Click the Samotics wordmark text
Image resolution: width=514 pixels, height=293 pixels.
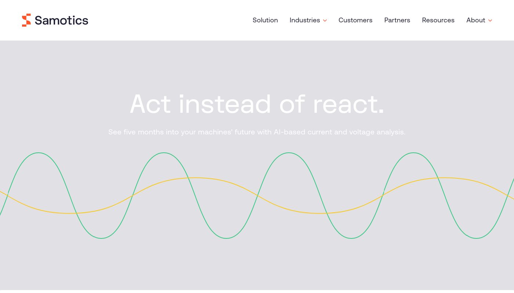pyautogui.click(x=62, y=20)
